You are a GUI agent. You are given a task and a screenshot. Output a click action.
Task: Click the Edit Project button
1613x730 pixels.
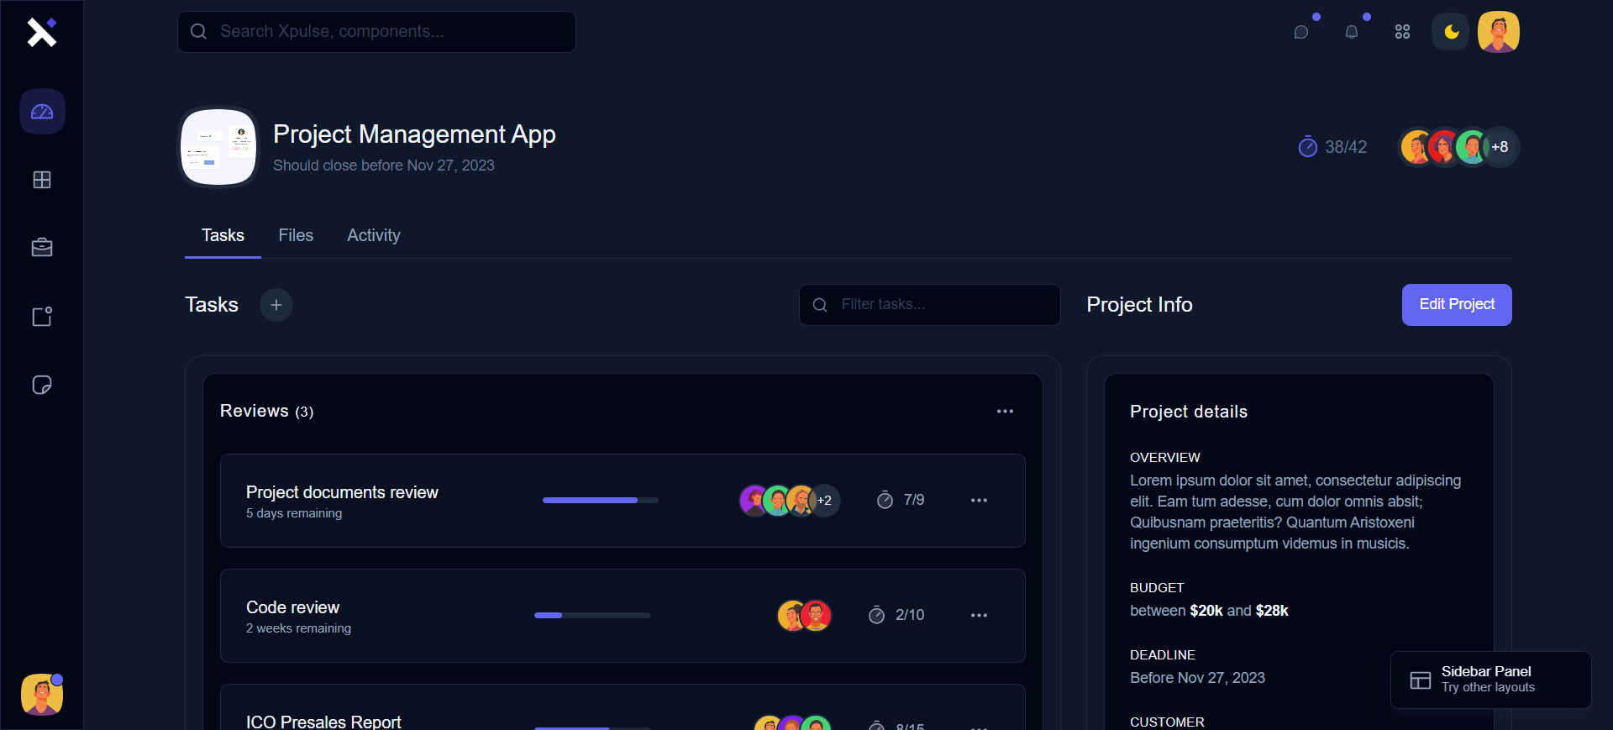click(1456, 305)
